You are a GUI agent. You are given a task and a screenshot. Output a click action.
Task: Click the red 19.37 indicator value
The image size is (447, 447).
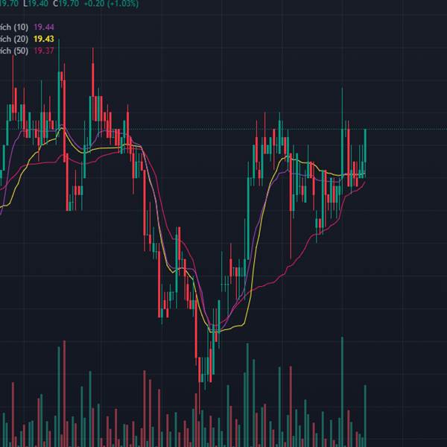(44, 51)
